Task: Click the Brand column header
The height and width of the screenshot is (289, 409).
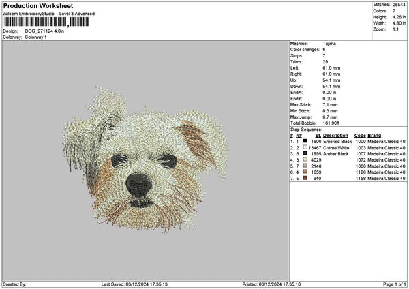Action: point(376,135)
